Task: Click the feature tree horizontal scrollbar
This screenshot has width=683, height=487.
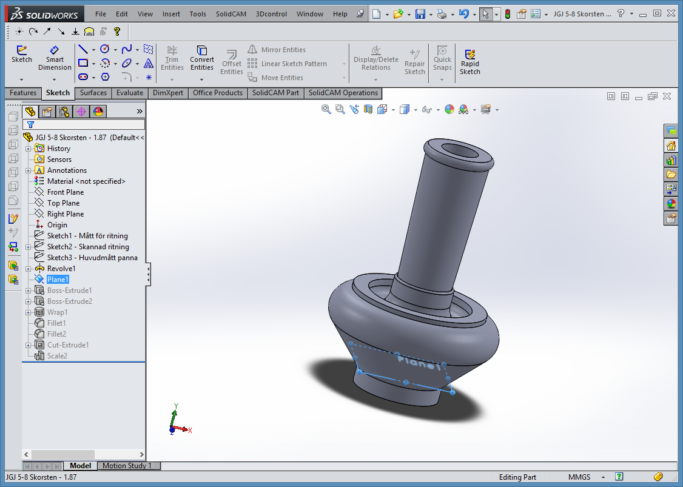Action: [84, 454]
